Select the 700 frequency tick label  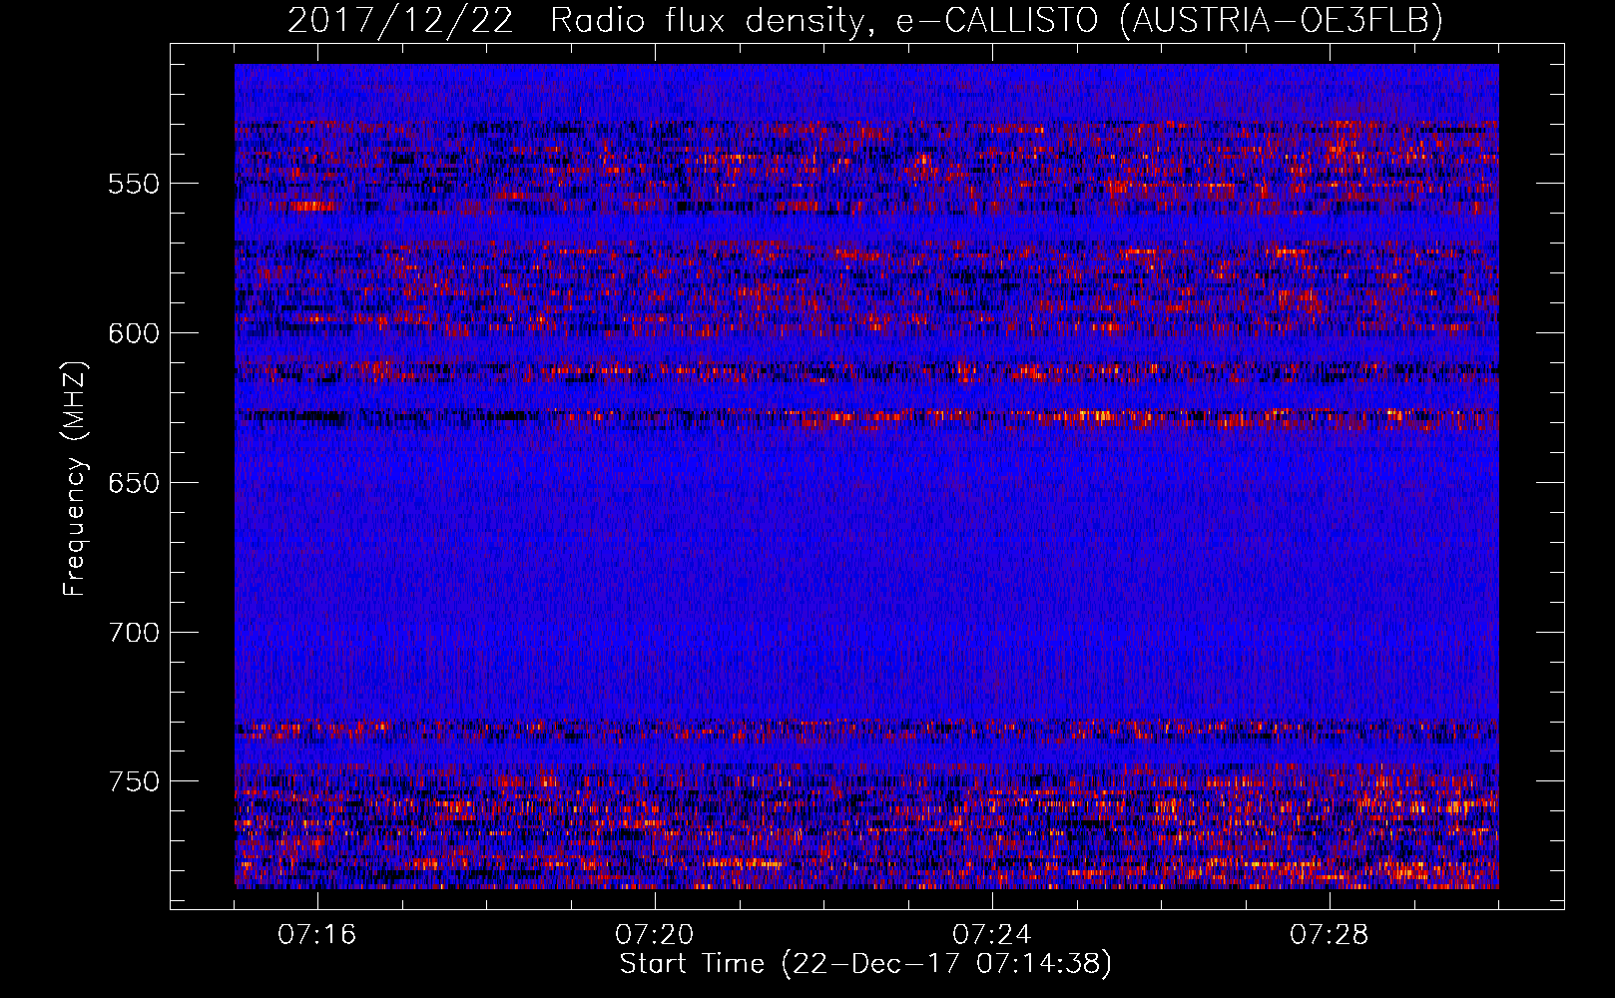pos(134,633)
